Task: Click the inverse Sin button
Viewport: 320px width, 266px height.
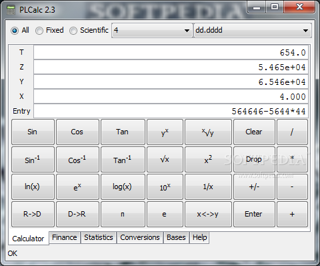Action: (33, 159)
